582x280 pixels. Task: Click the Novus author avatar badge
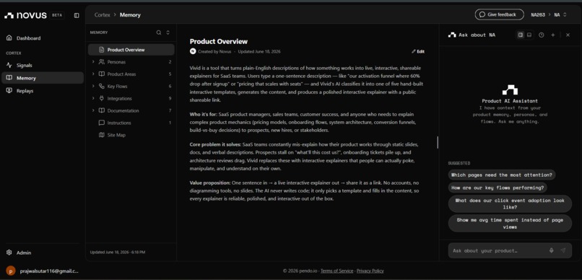pos(193,51)
